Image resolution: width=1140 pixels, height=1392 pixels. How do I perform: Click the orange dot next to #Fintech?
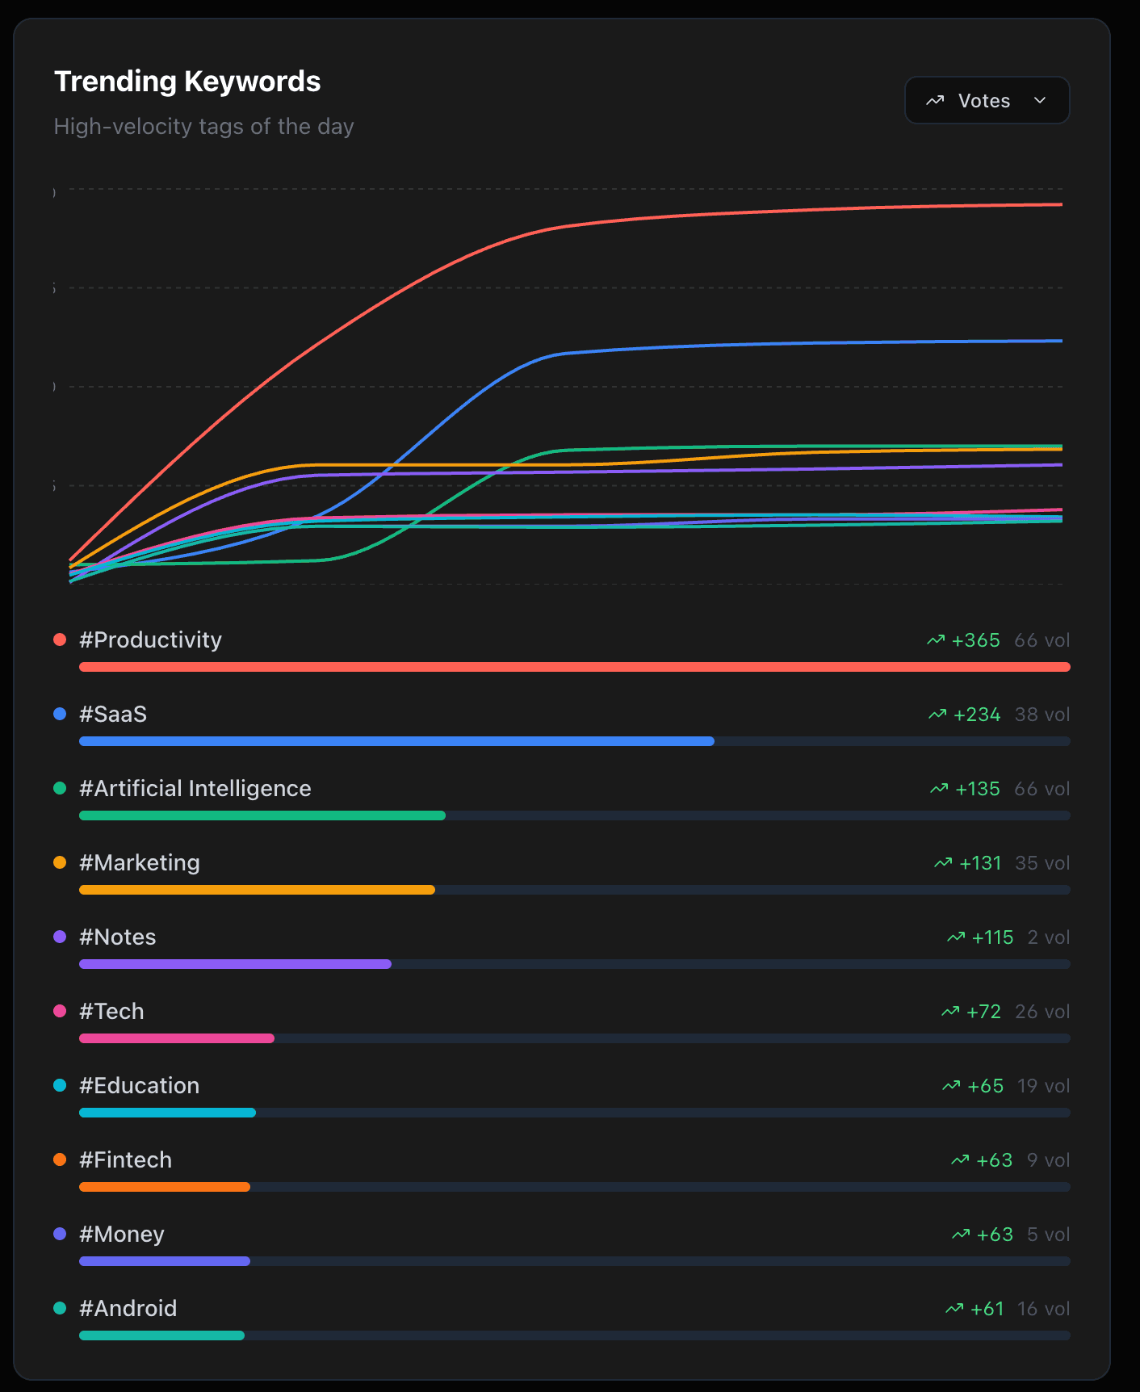pyautogui.click(x=59, y=1159)
